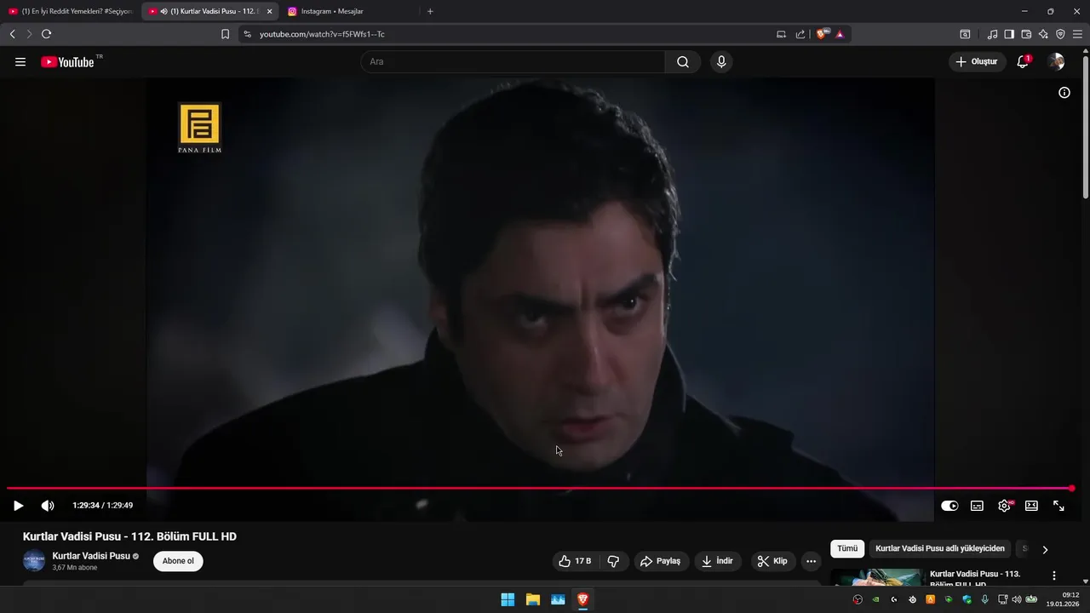The height and width of the screenshot is (613, 1090).
Task: Like the video with 17 B
Action: click(575, 561)
